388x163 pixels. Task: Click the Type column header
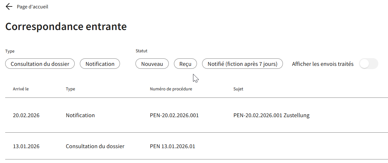point(70,89)
